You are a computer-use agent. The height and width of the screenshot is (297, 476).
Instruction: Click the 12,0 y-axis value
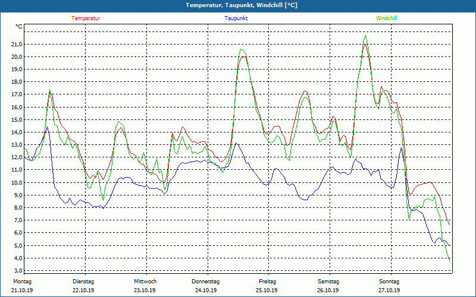[17, 157]
